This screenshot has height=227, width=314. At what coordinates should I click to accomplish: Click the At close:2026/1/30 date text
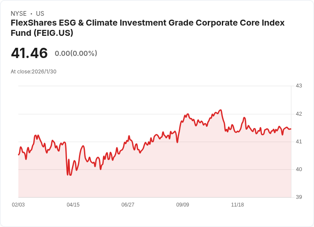coord(33,72)
